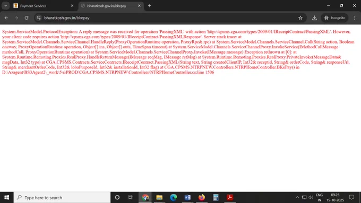Select the bharatkosh.gov.in/bkepay tab

tap(111, 6)
